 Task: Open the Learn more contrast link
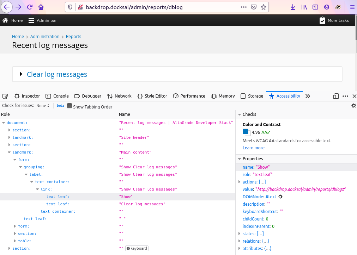pyautogui.click(x=254, y=148)
